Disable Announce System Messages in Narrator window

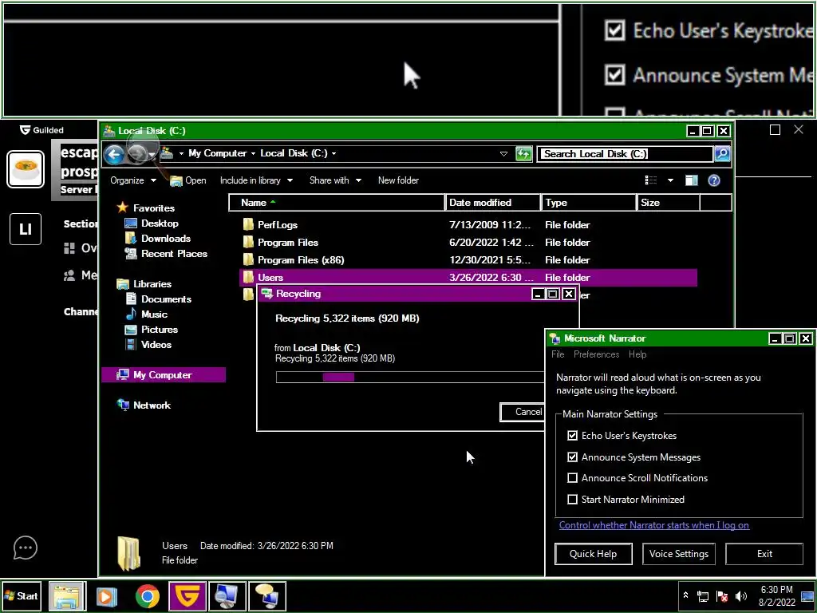(x=572, y=457)
